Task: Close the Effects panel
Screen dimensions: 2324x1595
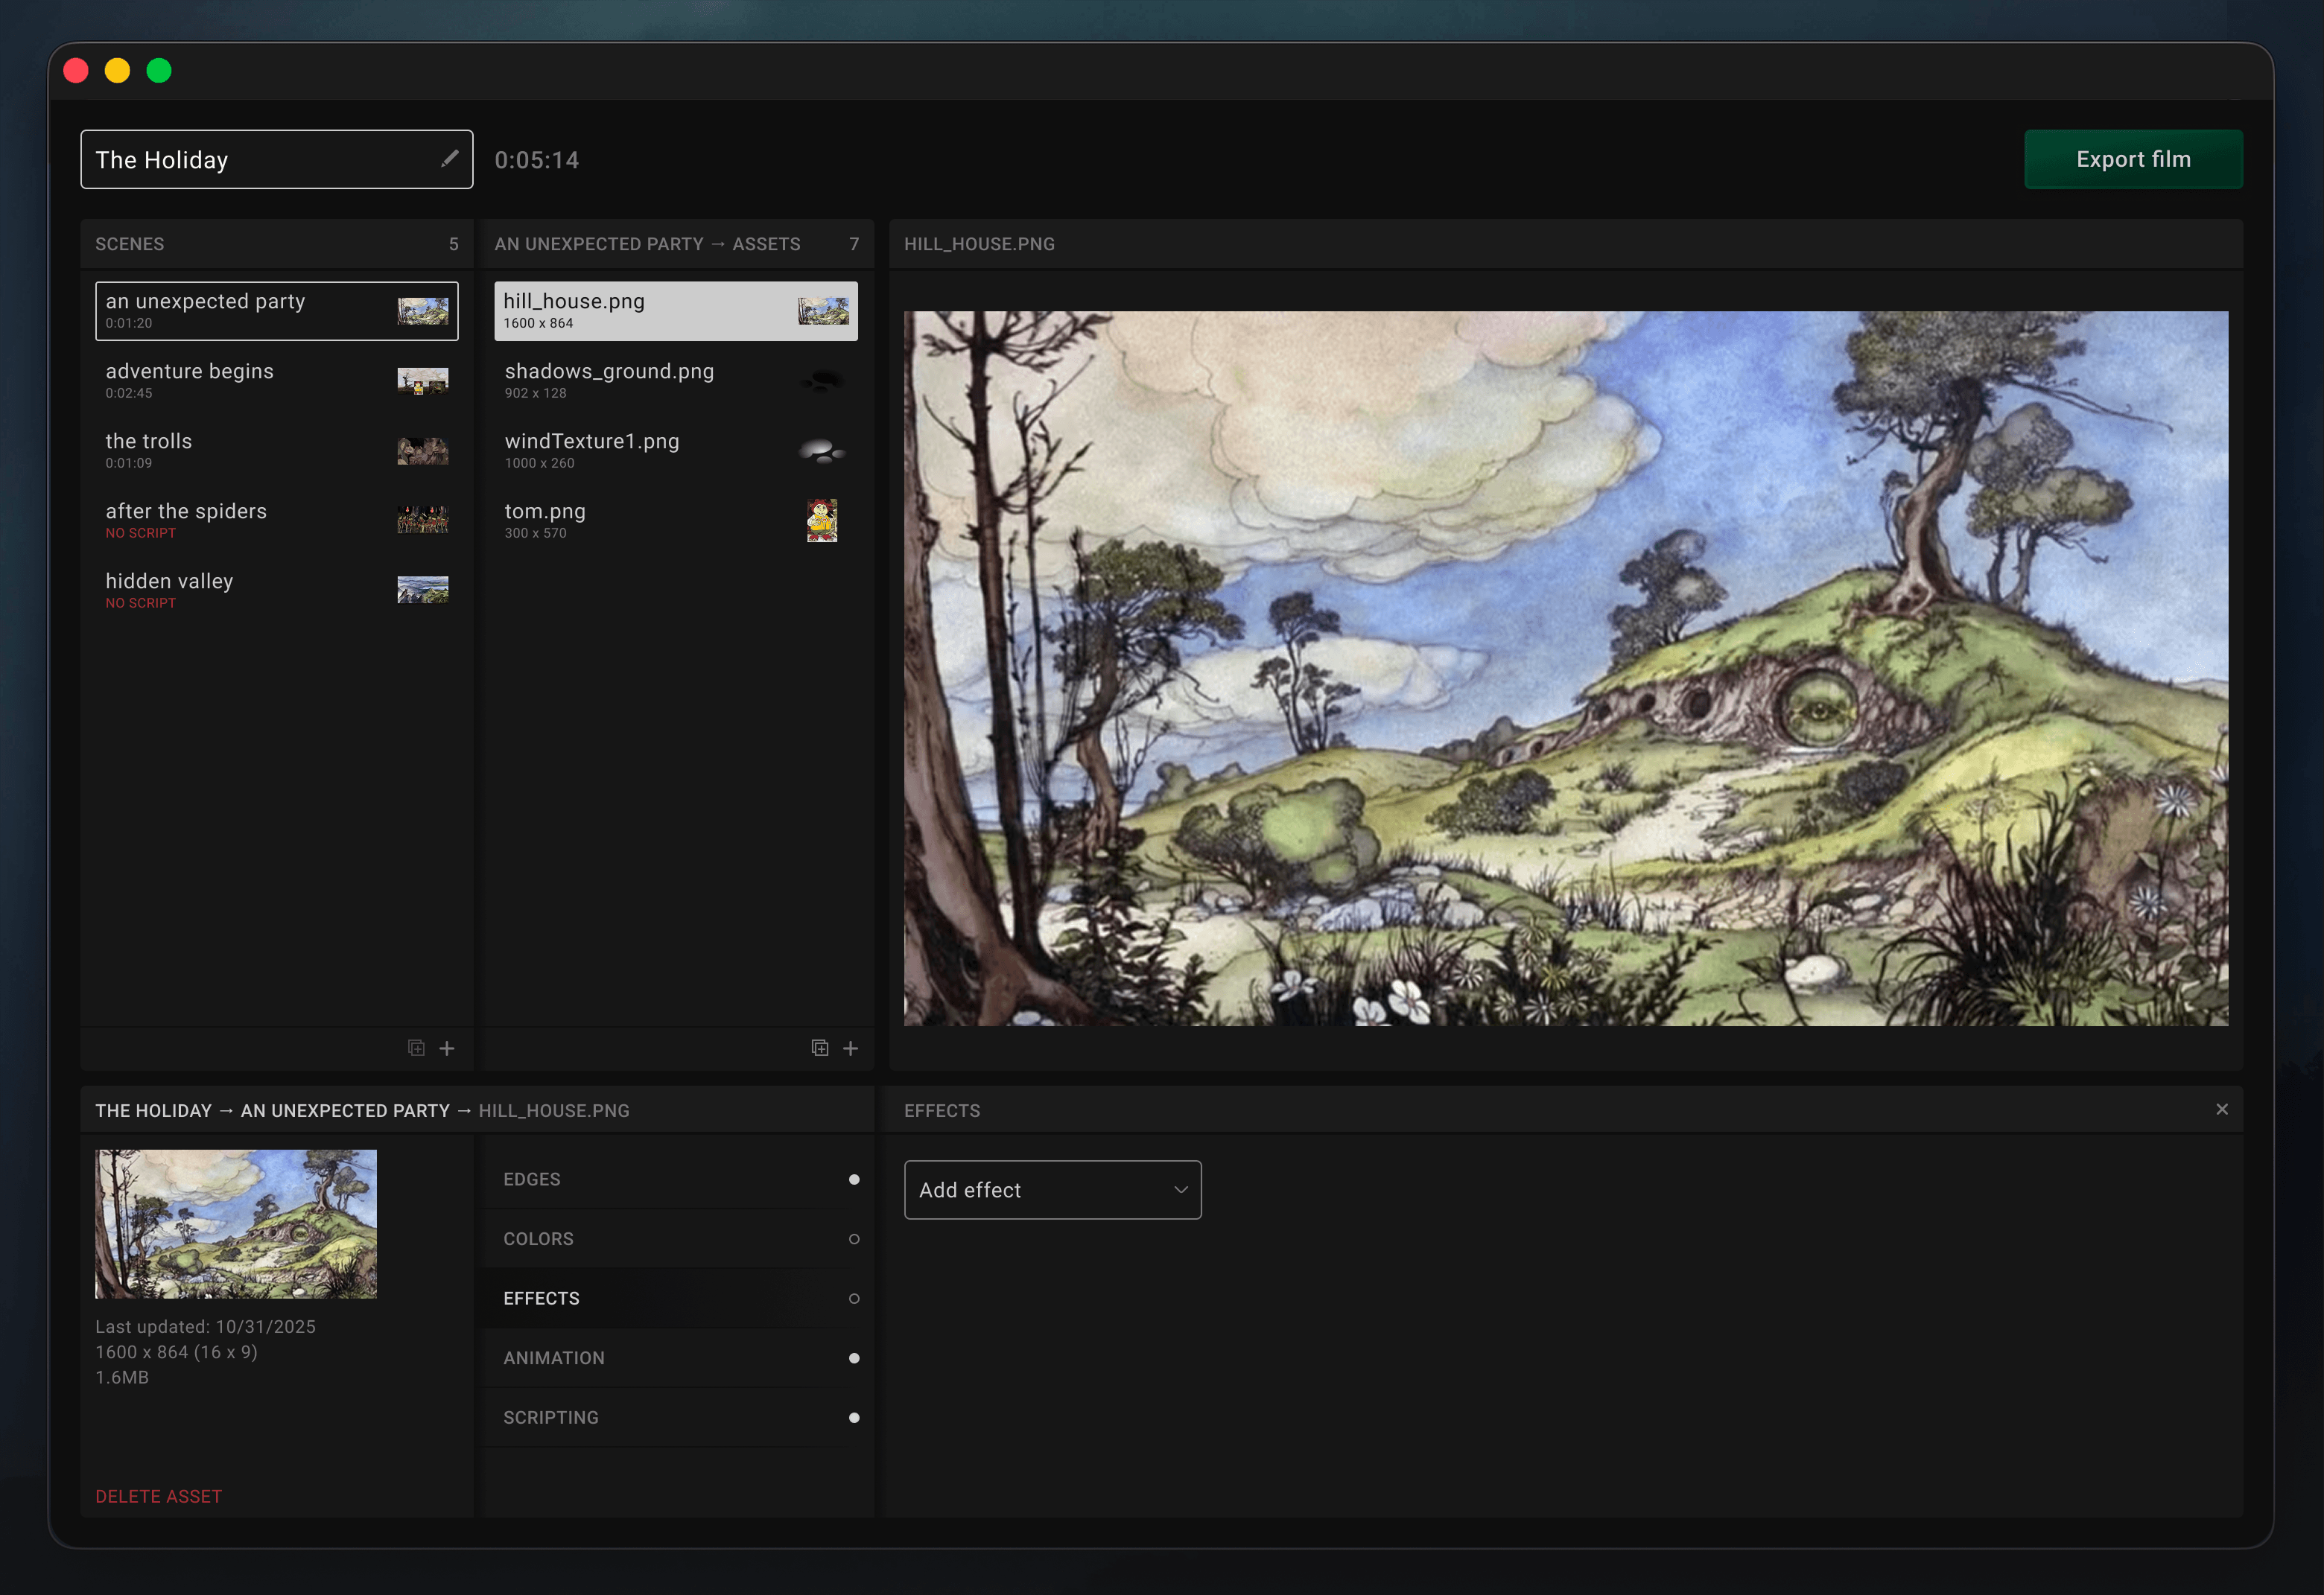Action: click(x=2222, y=1110)
